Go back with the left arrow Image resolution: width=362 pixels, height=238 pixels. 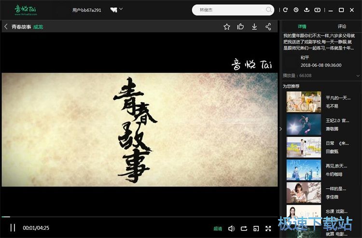coord(6,27)
